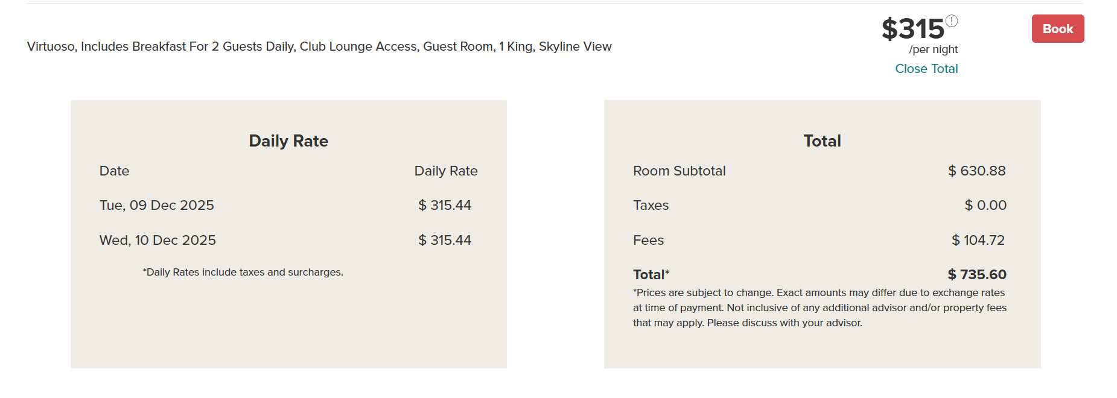The height and width of the screenshot is (398, 1117).
Task: Click the Taxes label
Action: (651, 206)
